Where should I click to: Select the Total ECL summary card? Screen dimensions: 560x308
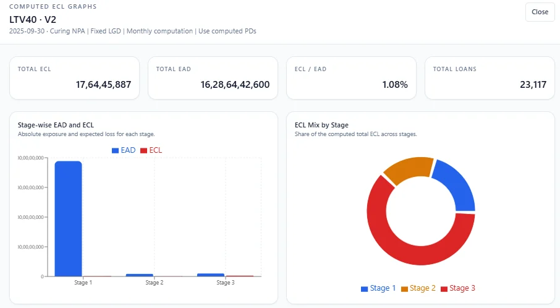click(74, 78)
